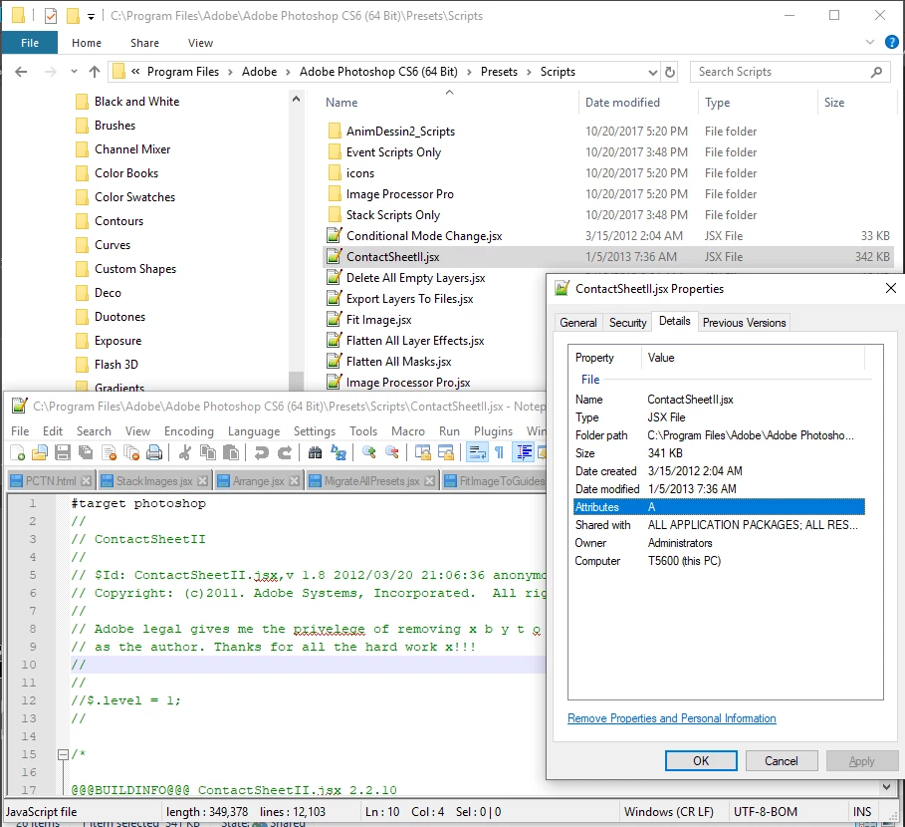Click the Zoom In icon in Notepad++
This screenshot has height=827, width=905.
click(368, 452)
